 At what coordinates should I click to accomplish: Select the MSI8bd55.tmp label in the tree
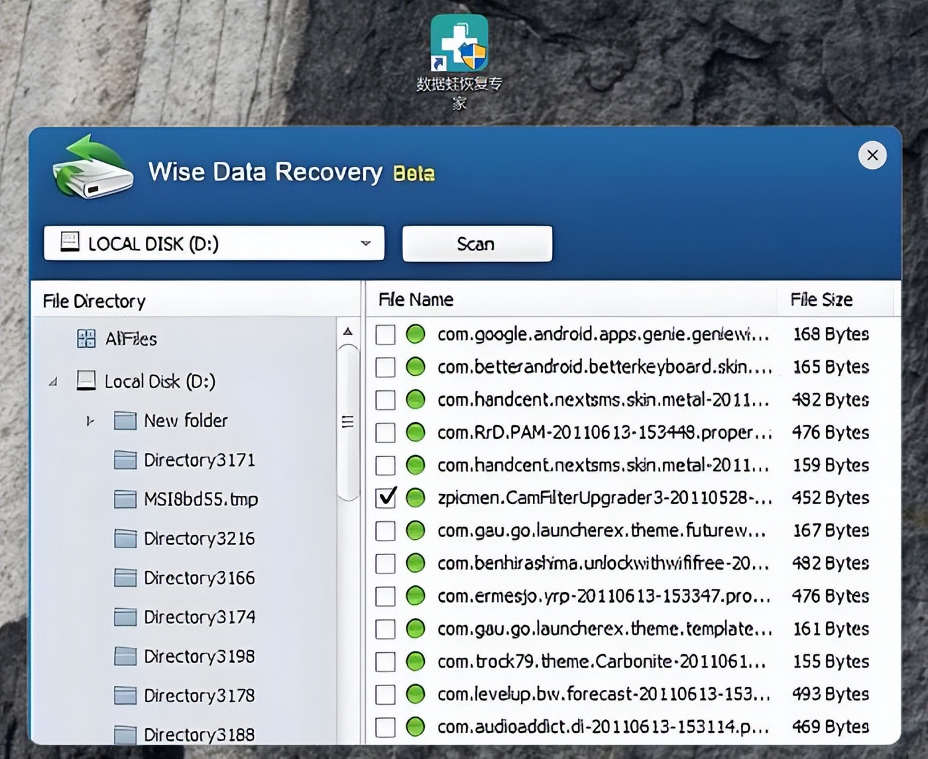point(201,499)
